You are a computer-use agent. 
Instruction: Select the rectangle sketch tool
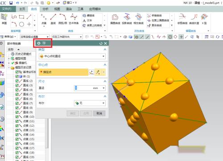coord(21,17)
